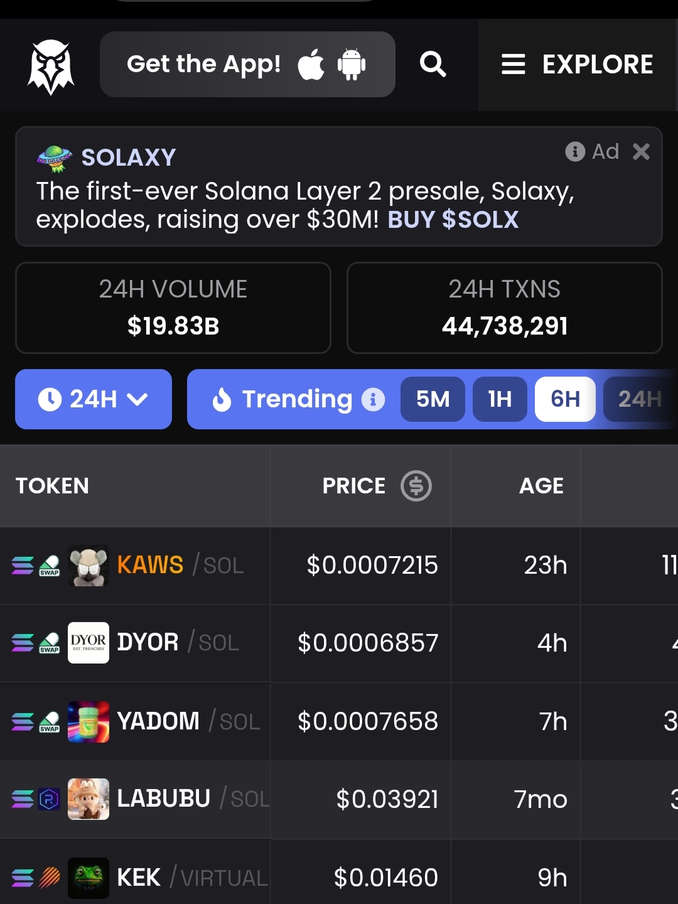Click the KAWS token avatar

coord(89,566)
